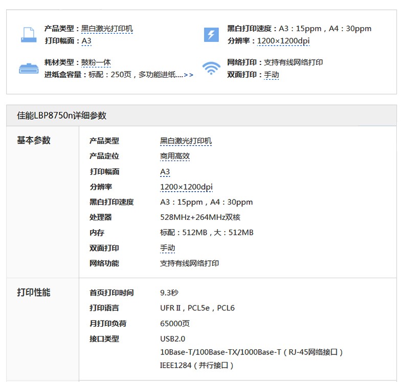The height and width of the screenshot is (382, 404).
Task: Click the 65000页 monthly print load value
Action: coord(175,323)
